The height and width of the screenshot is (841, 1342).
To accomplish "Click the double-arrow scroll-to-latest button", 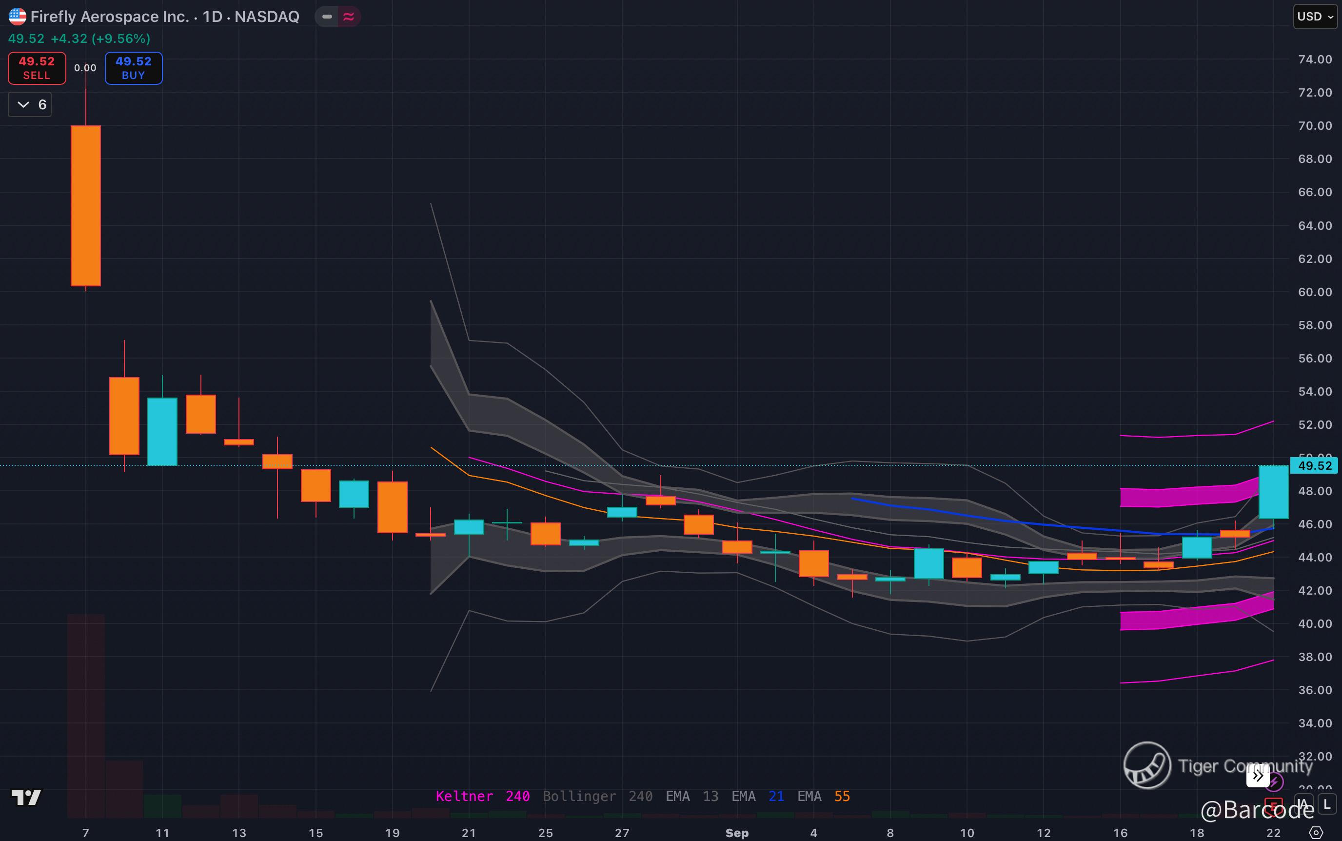I will point(1258,775).
